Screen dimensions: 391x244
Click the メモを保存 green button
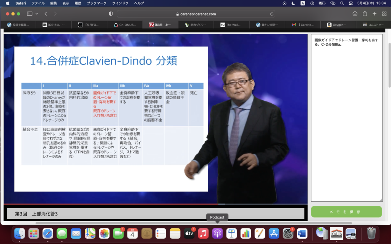(x=346, y=212)
